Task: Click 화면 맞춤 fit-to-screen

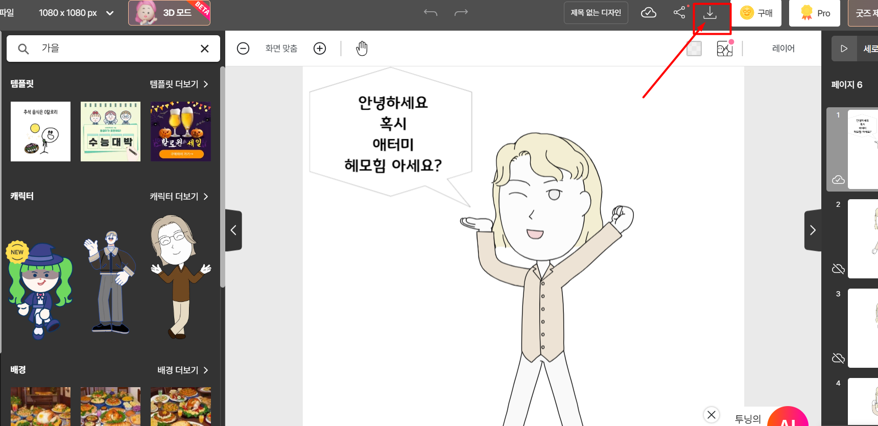Action: tap(281, 49)
